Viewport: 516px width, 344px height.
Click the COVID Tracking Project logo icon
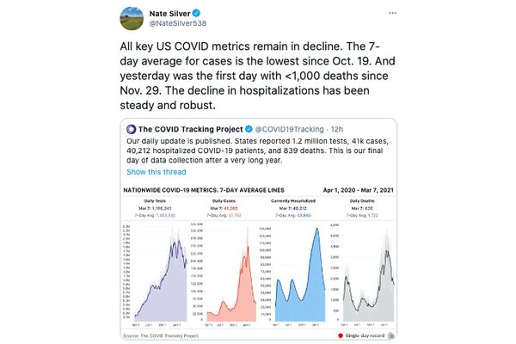(x=132, y=126)
